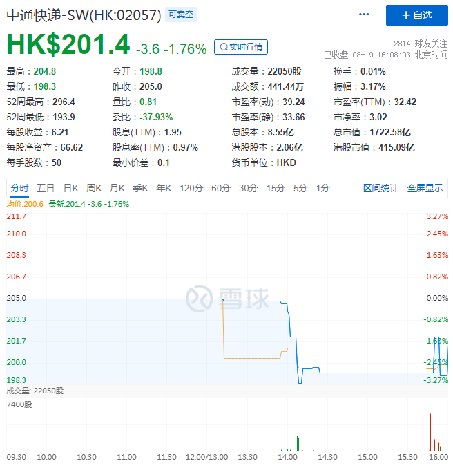The image size is (453, 468).
Task: Click the 2814 球友关注 followers text
Action: 421,44
